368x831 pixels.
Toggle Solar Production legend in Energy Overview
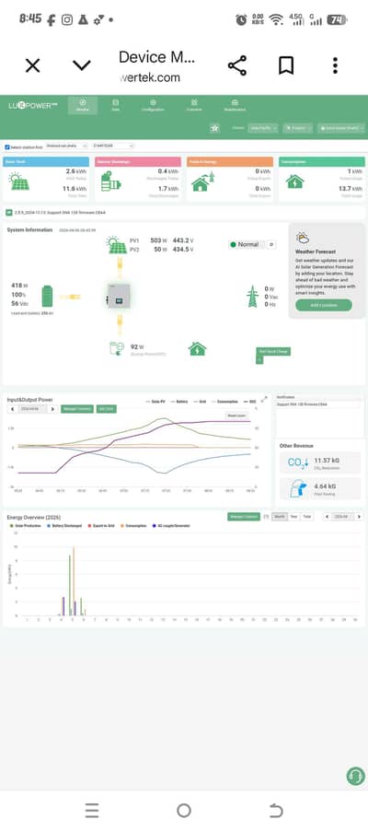25,526
